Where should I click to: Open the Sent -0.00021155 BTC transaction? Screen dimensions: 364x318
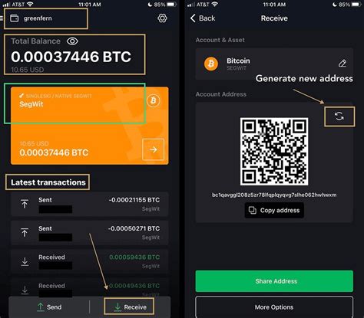pos(89,205)
